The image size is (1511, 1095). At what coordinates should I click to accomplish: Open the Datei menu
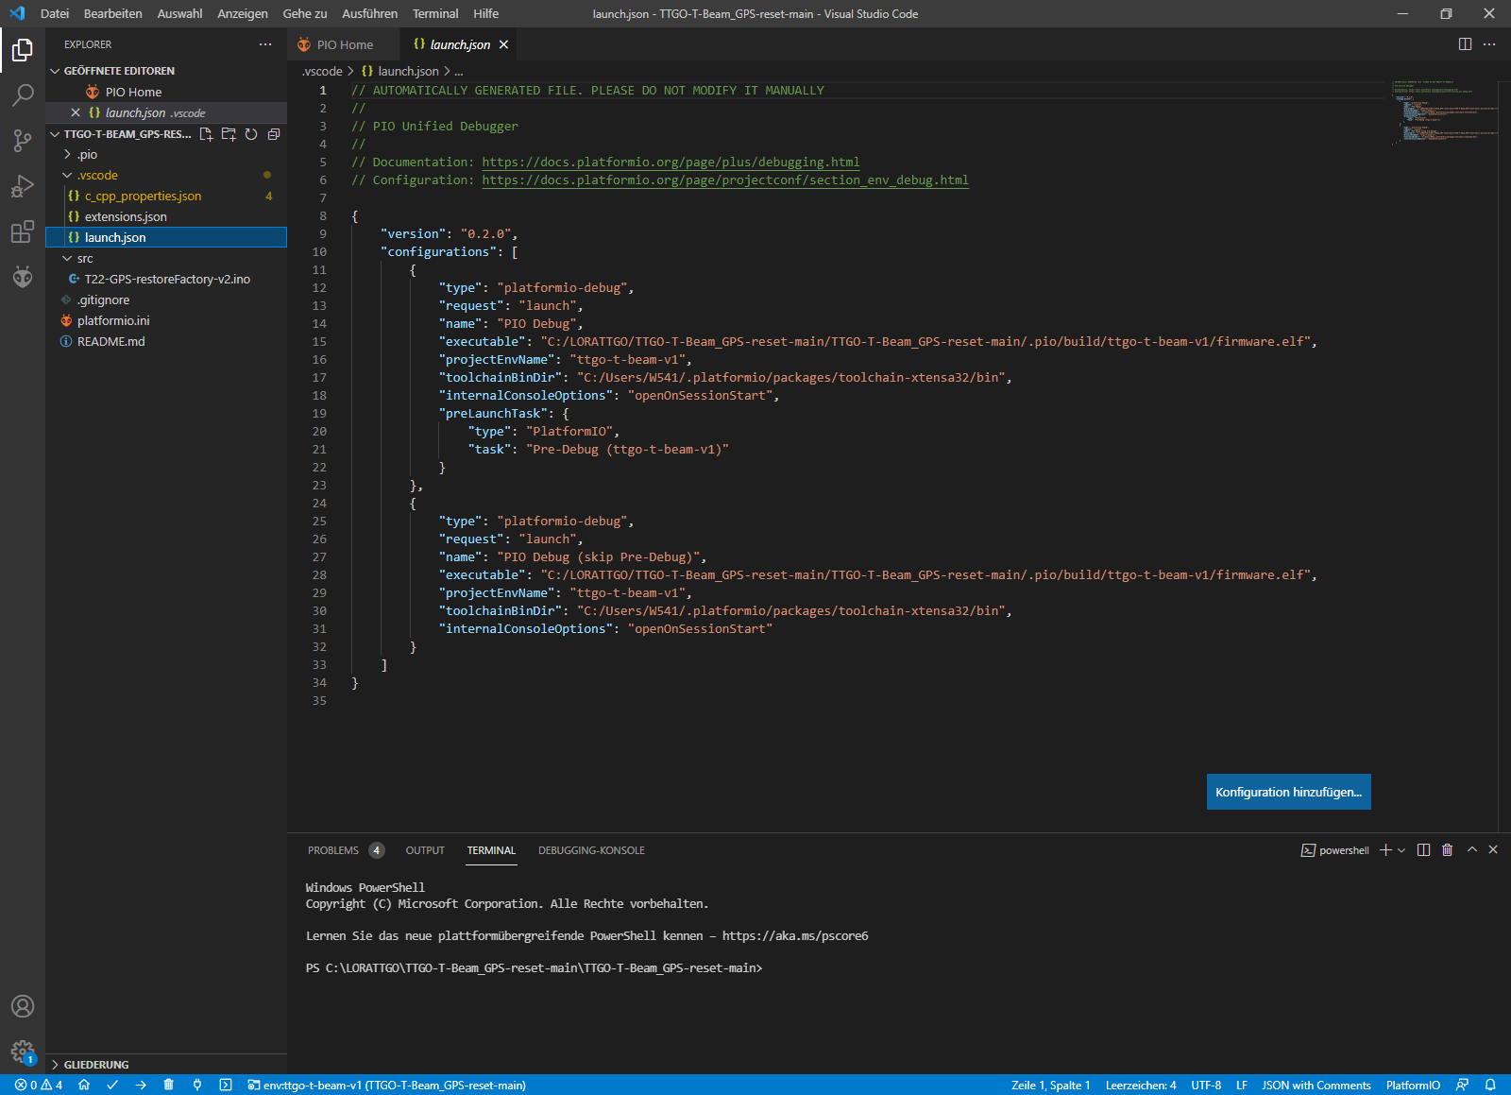click(x=55, y=14)
